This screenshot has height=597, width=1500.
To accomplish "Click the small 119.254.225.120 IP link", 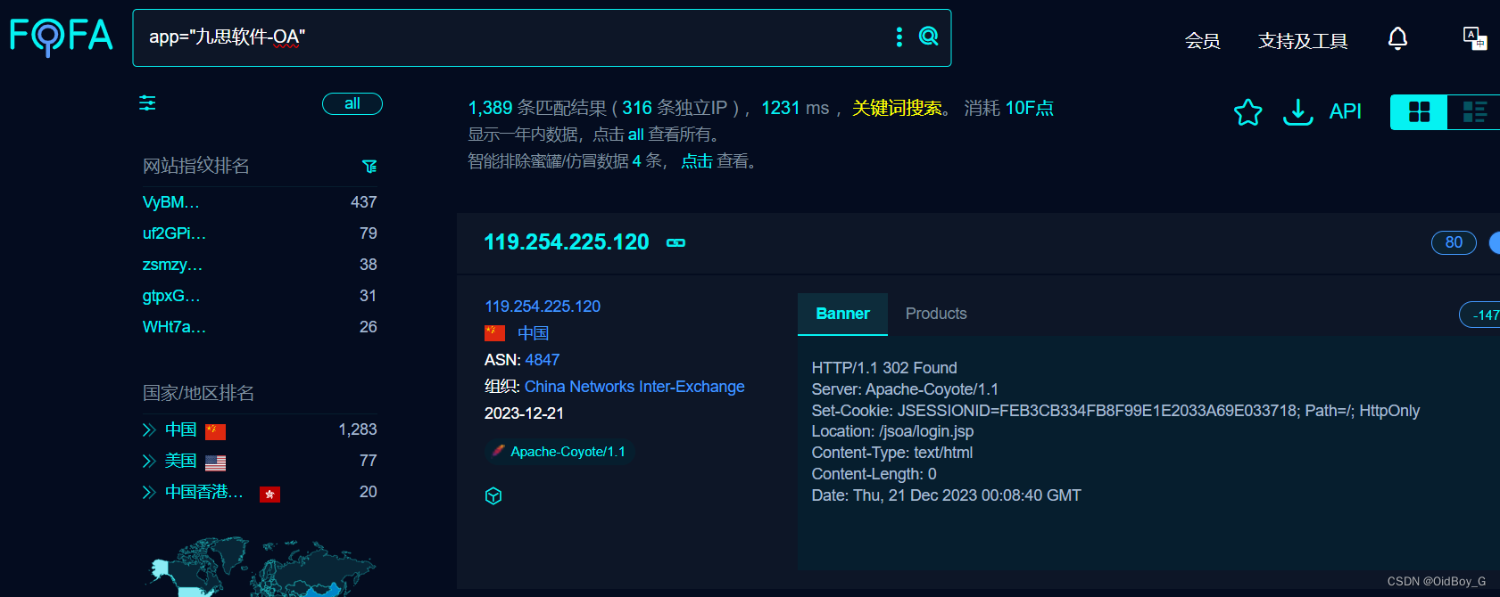I will tap(543, 307).
